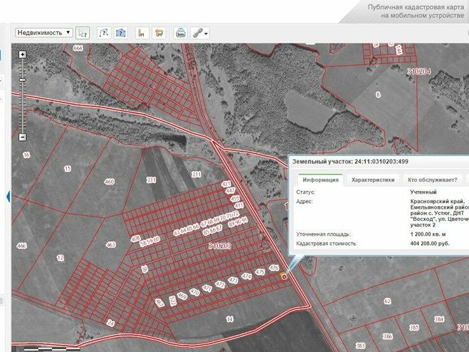Open the Недвижимость search type dropdown
The image size is (469, 352).
[x=44, y=32]
